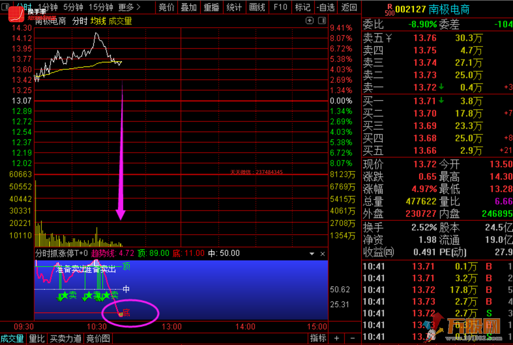This screenshot has width=513, height=345.
Task: Click the 净资 value 1.98
Action: 427,240
